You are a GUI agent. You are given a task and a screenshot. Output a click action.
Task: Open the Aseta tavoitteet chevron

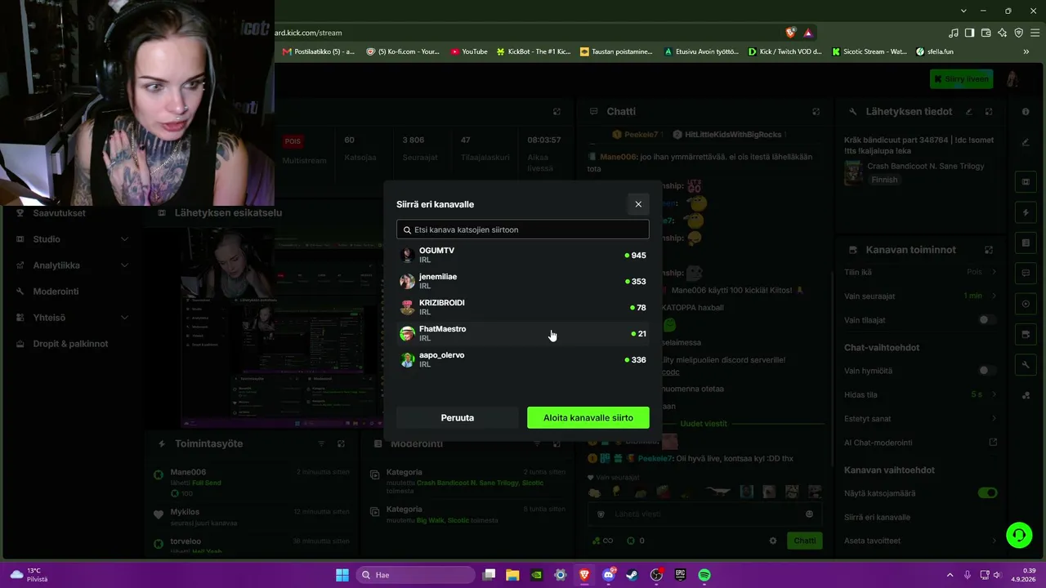pyautogui.click(x=994, y=541)
